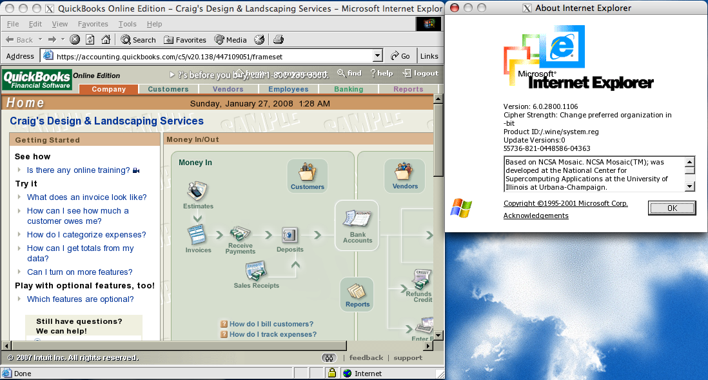Image resolution: width=708 pixels, height=380 pixels.
Task: Open 'What does an invoice look like?'
Action: [86, 197]
